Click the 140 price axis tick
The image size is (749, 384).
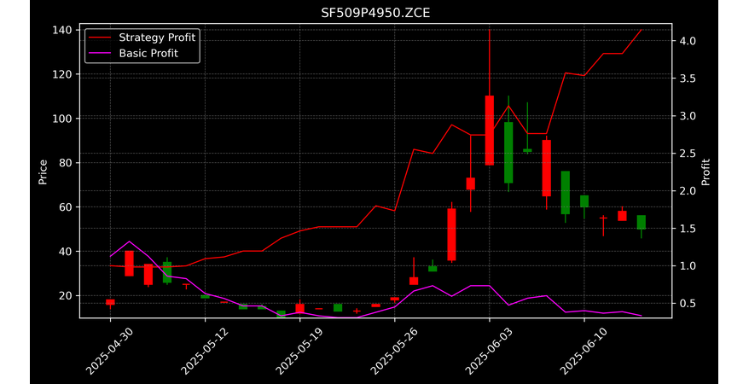click(61, 30)
